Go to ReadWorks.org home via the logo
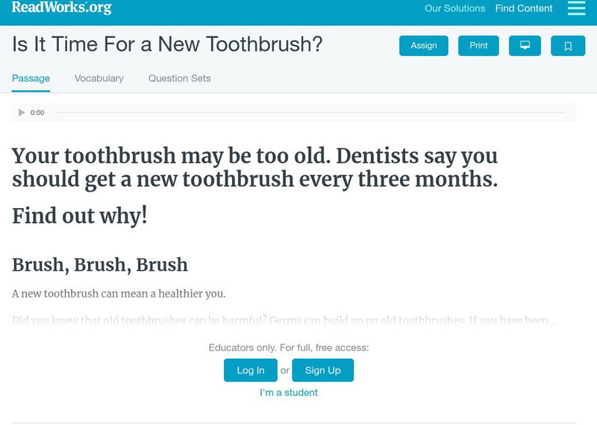Image resolution: width=597 pixels, height=425 pixels. [62, 8]
